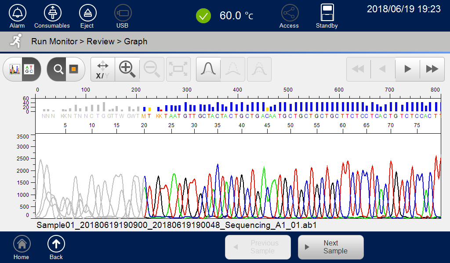Viewport: 450px width, 263px height.
Task: Select the single dashed peak curve display
Action: [233, 70]
